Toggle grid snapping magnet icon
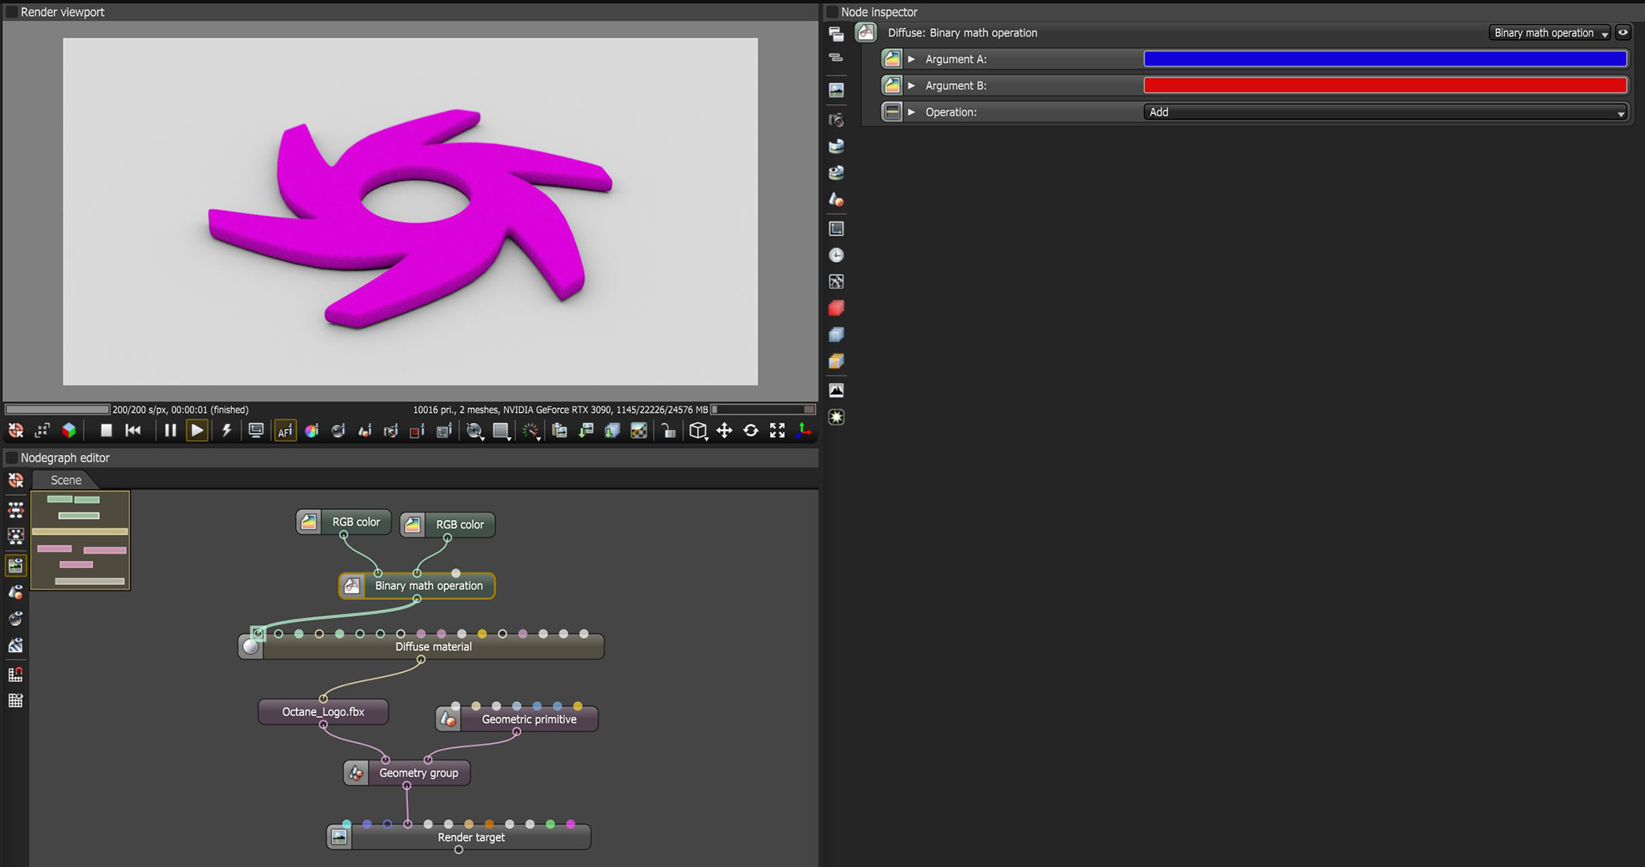 coord(16,674)
